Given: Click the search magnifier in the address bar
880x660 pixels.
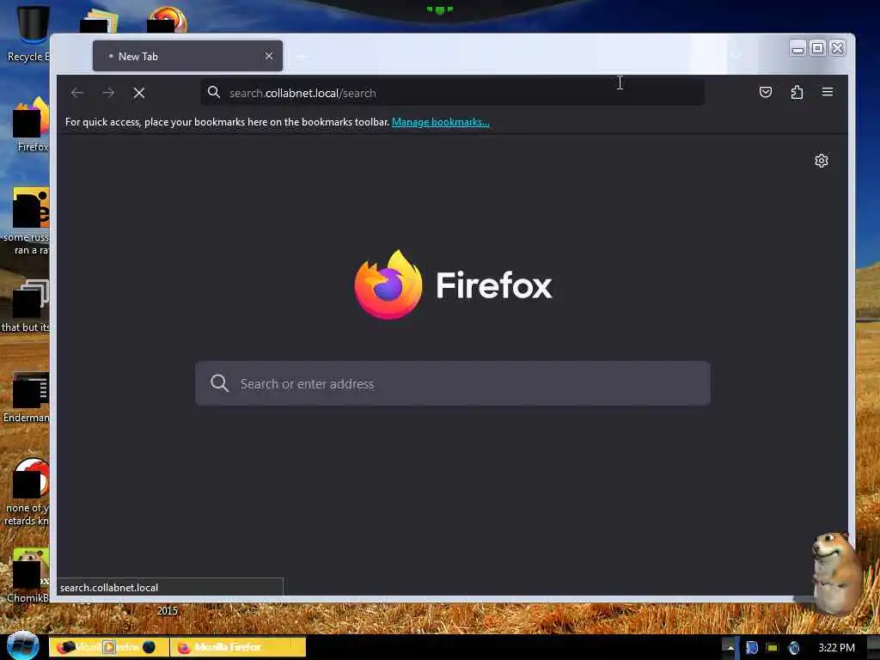Looking at the screenshot, I should (x=214, y=92).
